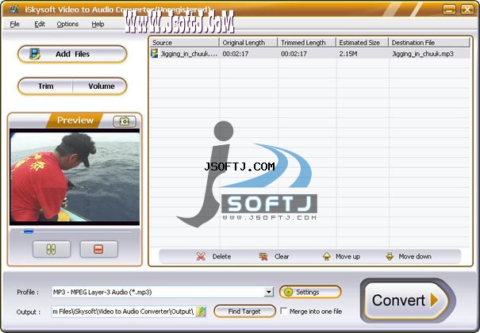Screen dimensions: 480x333
Task: Click the Find Target button
Action: click(244, 312)
